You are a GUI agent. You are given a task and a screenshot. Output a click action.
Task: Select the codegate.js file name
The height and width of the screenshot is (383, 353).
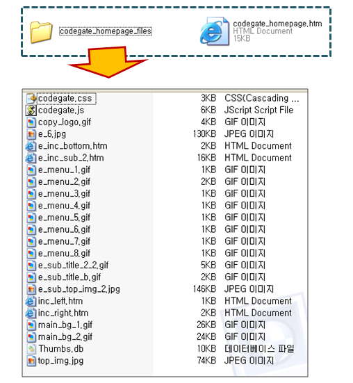(x=61, y=111)
